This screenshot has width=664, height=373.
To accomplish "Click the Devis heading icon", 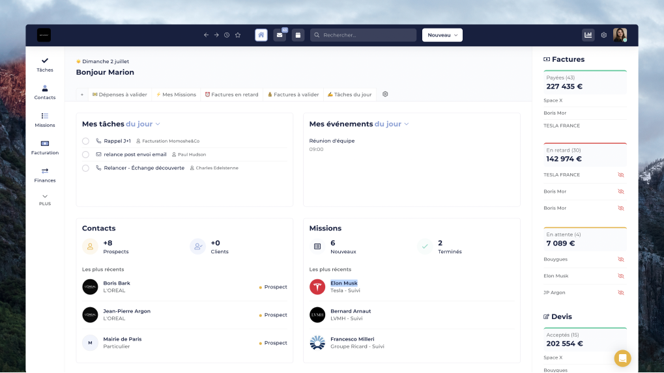I will [x=546, y=317].
